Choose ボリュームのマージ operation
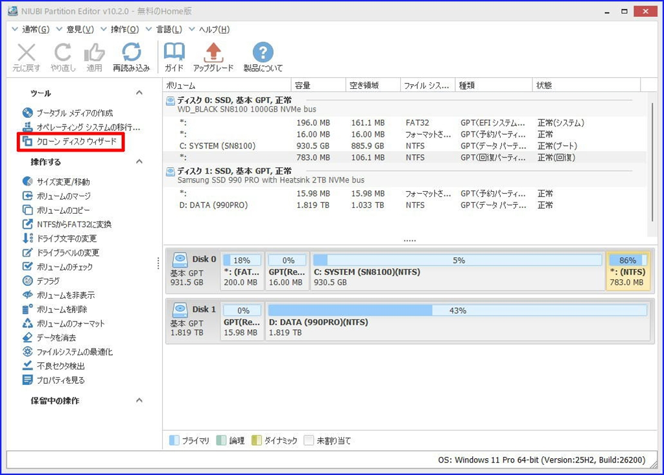Viewport: 664px width, 475px height. 57,196
